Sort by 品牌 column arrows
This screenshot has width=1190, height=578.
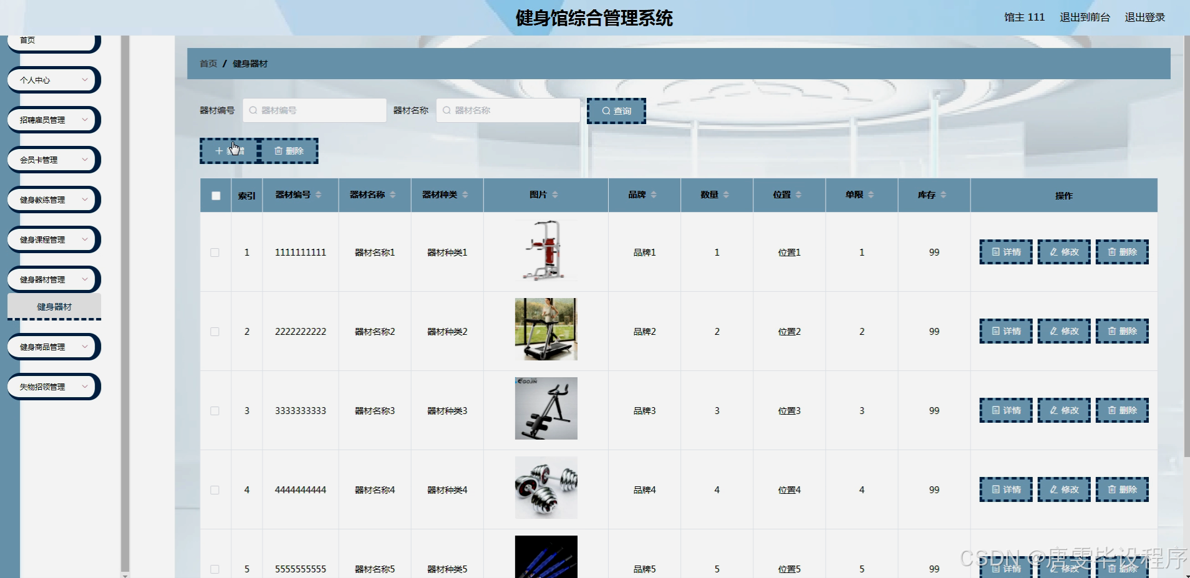654,195
